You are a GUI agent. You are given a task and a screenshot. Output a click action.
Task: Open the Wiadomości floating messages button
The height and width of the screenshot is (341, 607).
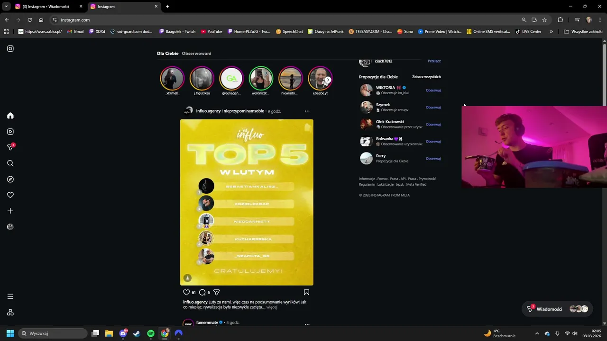click(557, 309)
